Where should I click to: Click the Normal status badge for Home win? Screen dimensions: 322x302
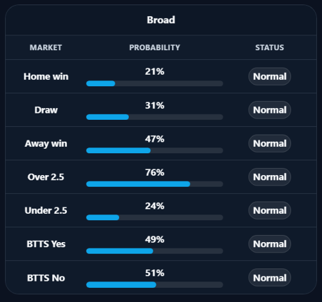[270, 77]
